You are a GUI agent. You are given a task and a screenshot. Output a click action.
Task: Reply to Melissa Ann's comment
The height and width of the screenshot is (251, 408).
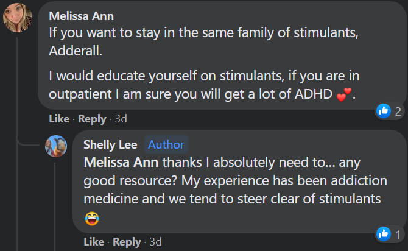click(92, 119)
